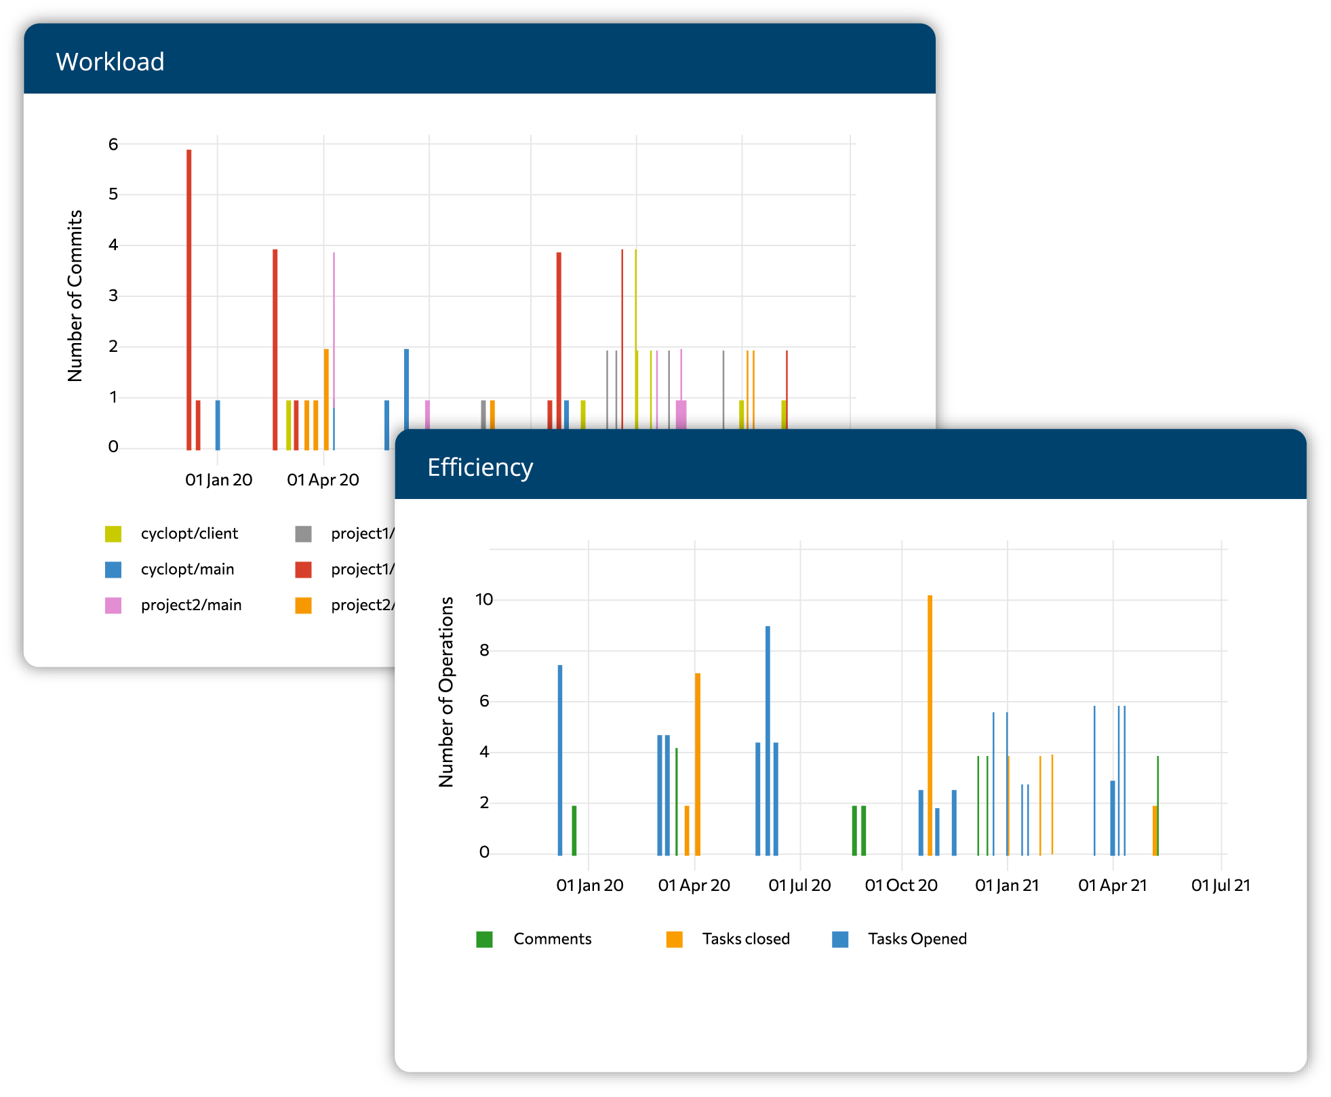Click the 01 Jan 20 tick in Efficiency chart
This screenshot has width=1331, height=1097.
590,885
